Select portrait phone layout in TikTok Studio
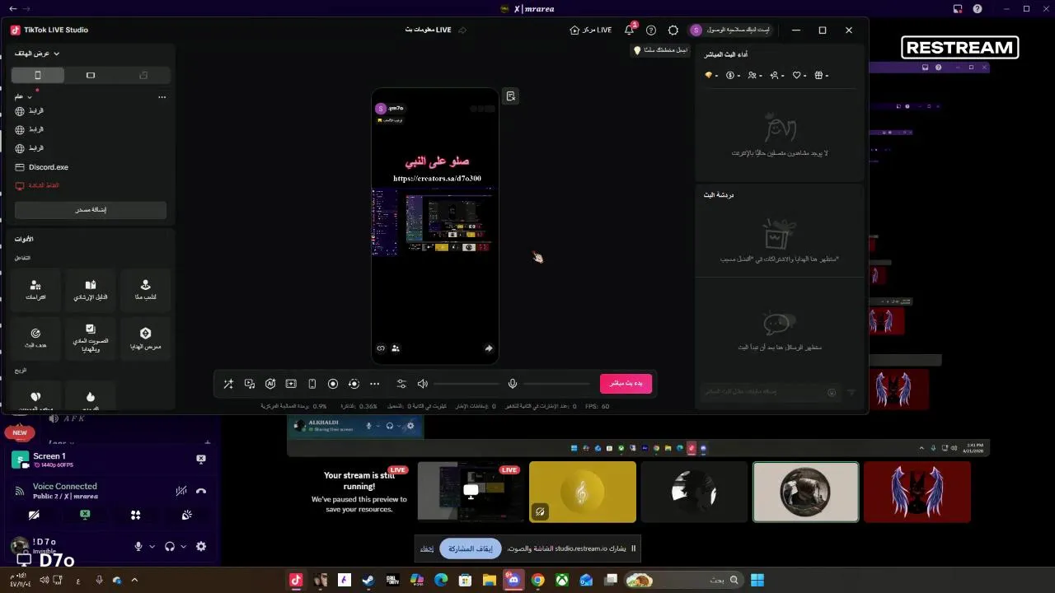The width and height of the screenshot is (1055, 593). pyautogui.click(x=38, y=75)
